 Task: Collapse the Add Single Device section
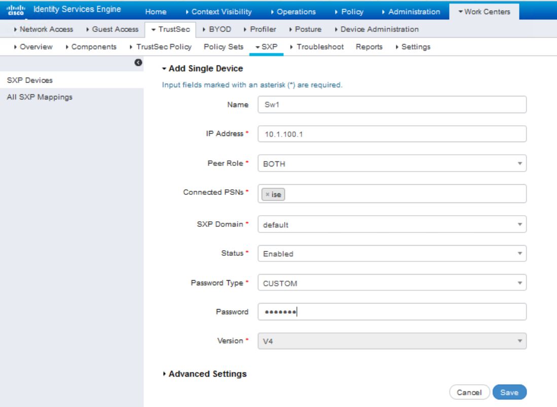pos(203,69)
